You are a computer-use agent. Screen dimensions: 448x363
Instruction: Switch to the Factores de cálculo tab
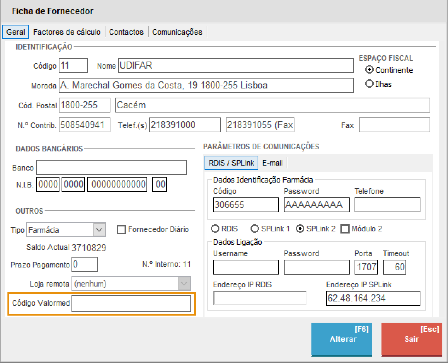(x=67, y=32)
